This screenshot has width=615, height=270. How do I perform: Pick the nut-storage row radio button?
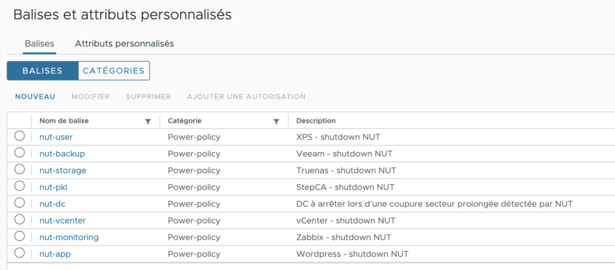pyautogui.click(x=19, y=170)
